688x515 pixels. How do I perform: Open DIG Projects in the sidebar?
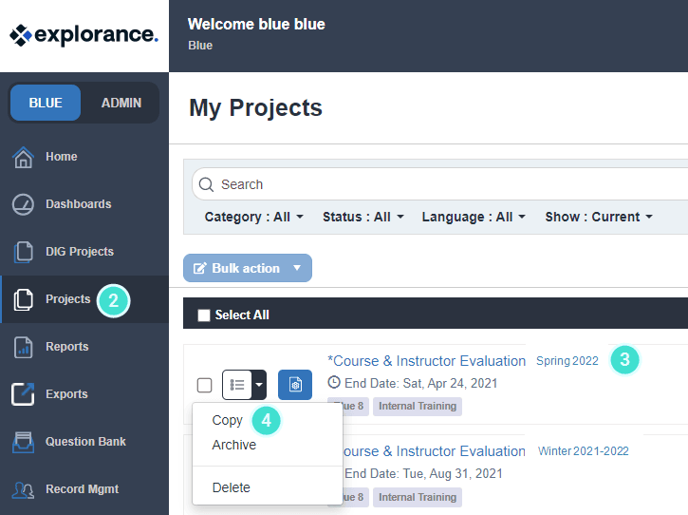pos(80,252)
